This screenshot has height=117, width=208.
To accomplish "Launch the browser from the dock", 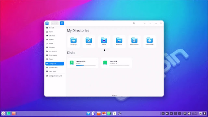I will pos(93,113).
